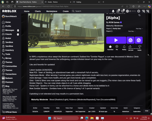Open the browser Settings and more menu
The image size is (152, 121).
pyautogui.click(x=144, y=6)
